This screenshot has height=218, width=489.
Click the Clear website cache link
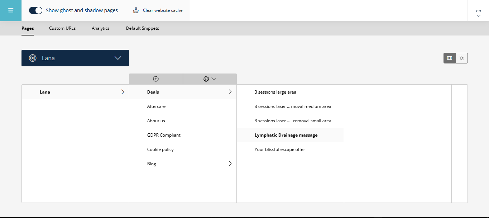162,10
